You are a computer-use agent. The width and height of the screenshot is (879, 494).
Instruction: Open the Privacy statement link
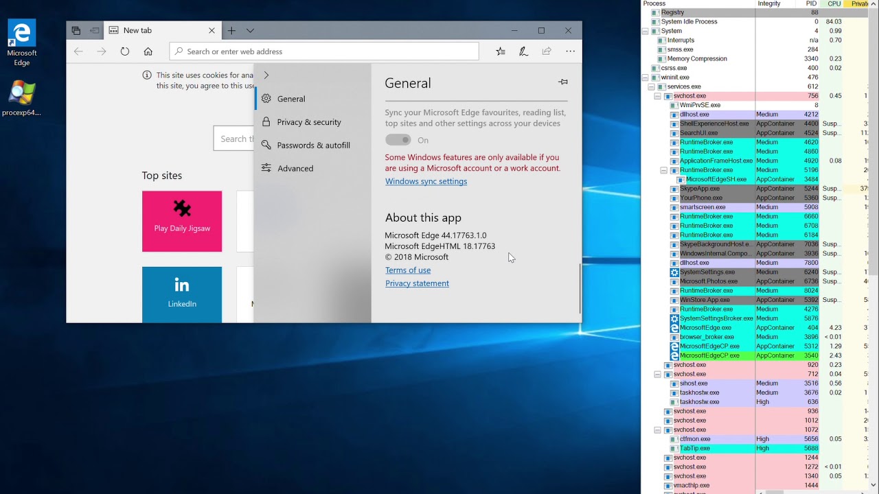417,283
